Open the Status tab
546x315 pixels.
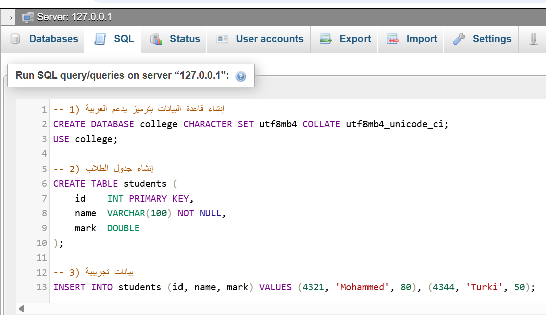(x=174, y=39)
